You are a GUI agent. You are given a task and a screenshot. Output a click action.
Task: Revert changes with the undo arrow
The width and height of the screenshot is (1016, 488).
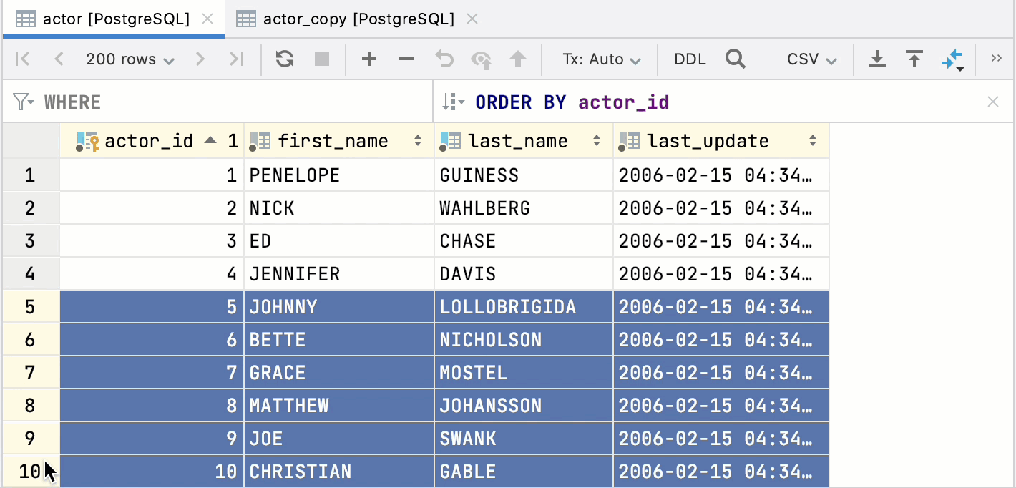point(444,59)
